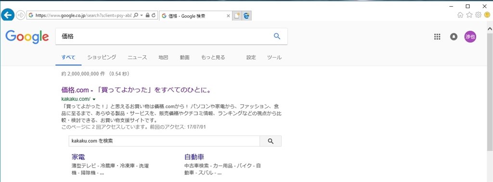Image resolution: width=493 pixels, height=182 pixels.
Task: Click the browser back arrow button
Action: (x=8, y=15)
